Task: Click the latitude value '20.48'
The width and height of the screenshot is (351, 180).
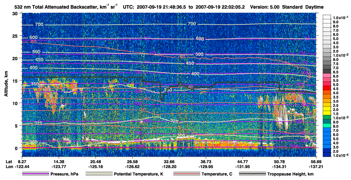Action: (95, 161)
